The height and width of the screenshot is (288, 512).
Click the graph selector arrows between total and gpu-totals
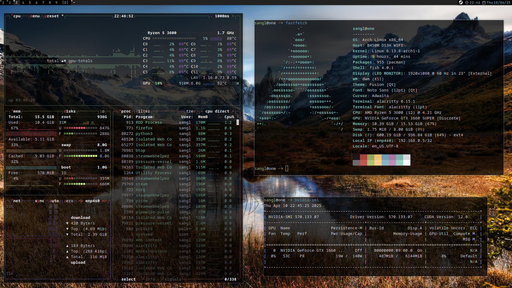click(x=63, y=61)
